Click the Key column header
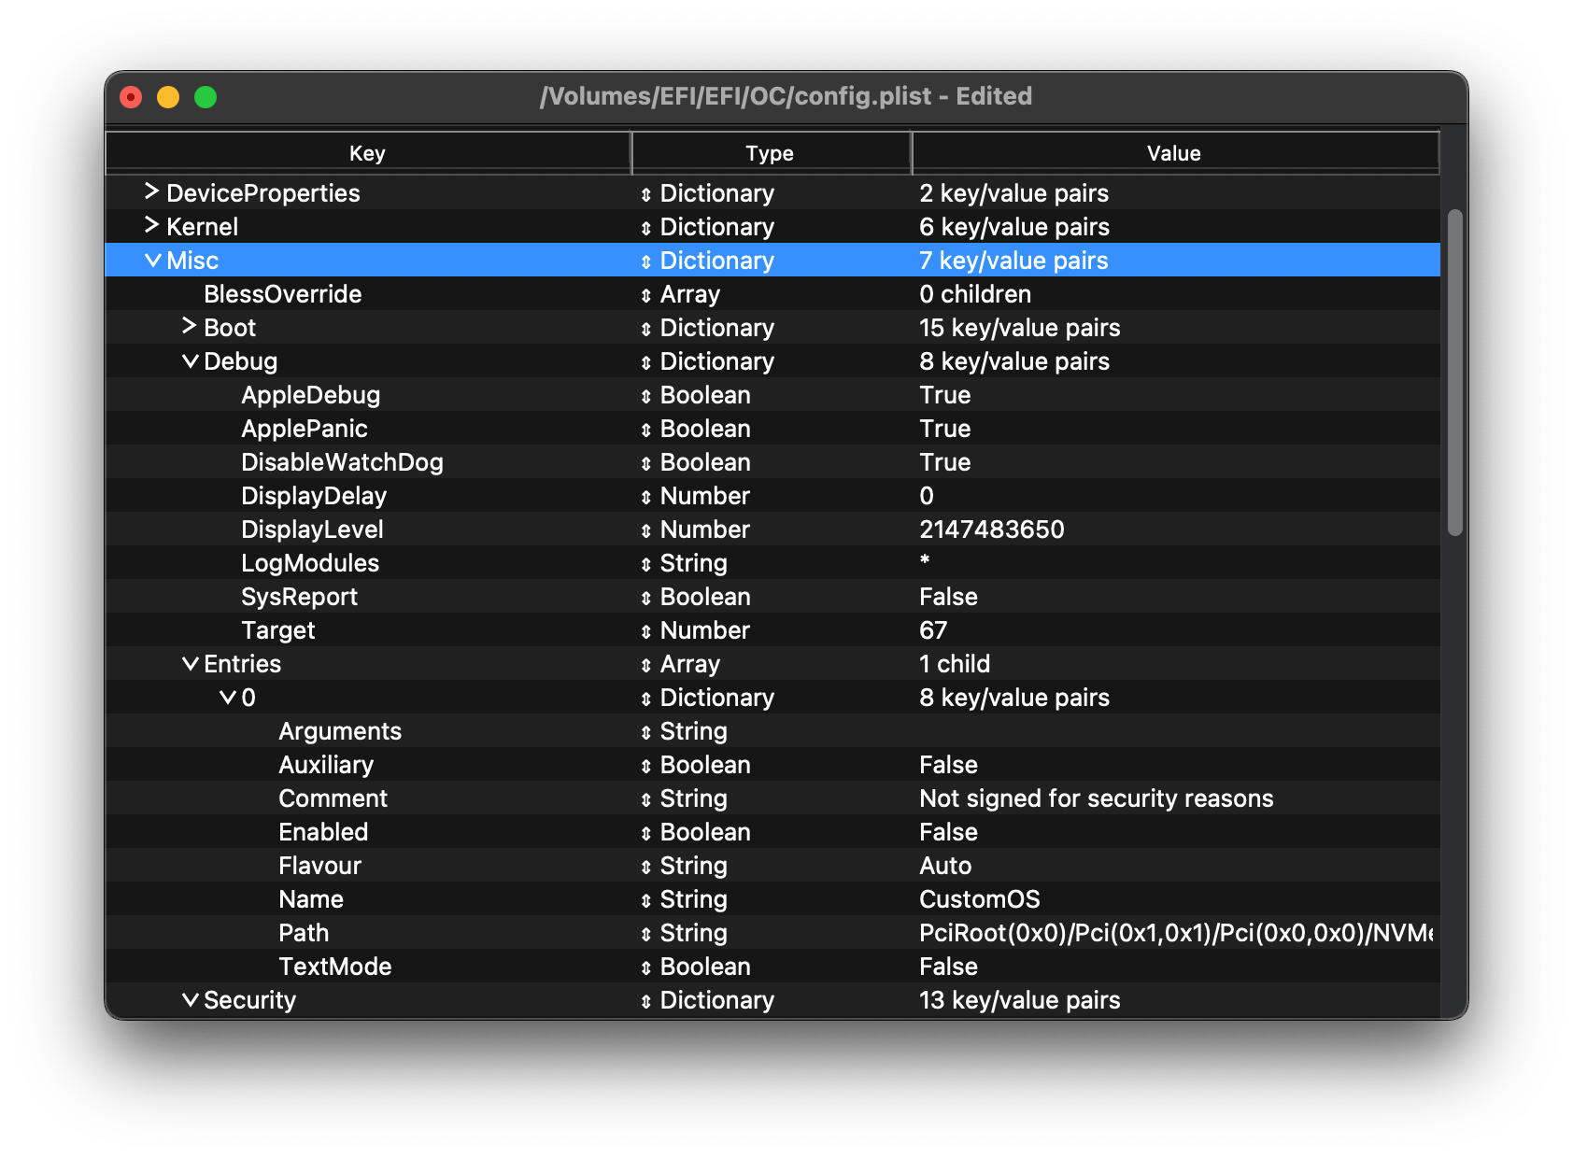This screenshot has width=1573, height=1158. click(x=367, y=152)
